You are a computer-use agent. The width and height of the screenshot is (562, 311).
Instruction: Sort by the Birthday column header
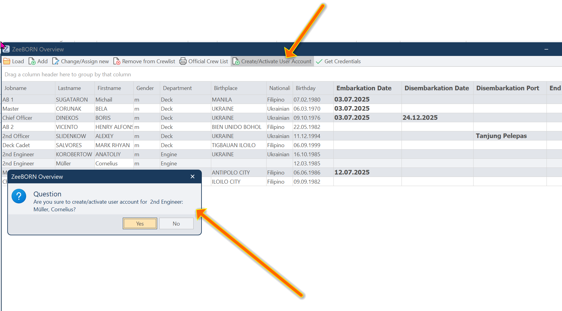313,88
